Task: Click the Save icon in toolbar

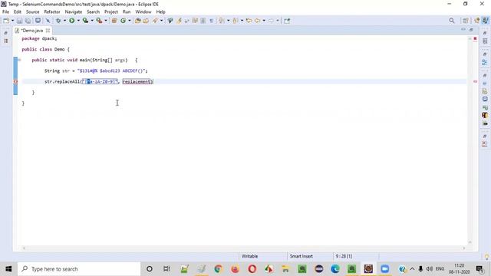Action: (x=19, y=21)
